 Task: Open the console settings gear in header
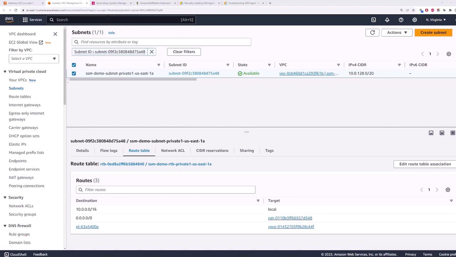pos(415,20)
